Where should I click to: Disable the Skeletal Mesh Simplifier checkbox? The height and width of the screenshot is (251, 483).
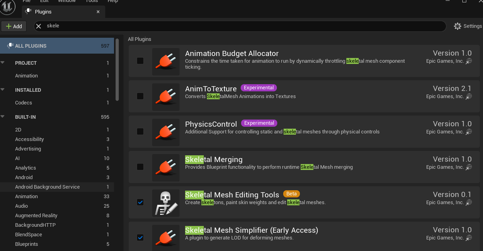click(x=140, y=237)
